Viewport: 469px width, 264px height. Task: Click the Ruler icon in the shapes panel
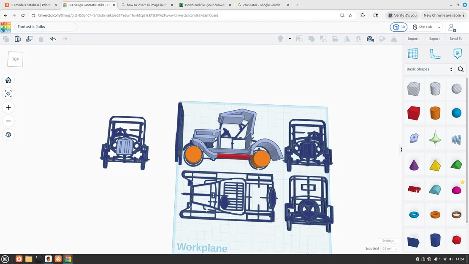point(435,54)
